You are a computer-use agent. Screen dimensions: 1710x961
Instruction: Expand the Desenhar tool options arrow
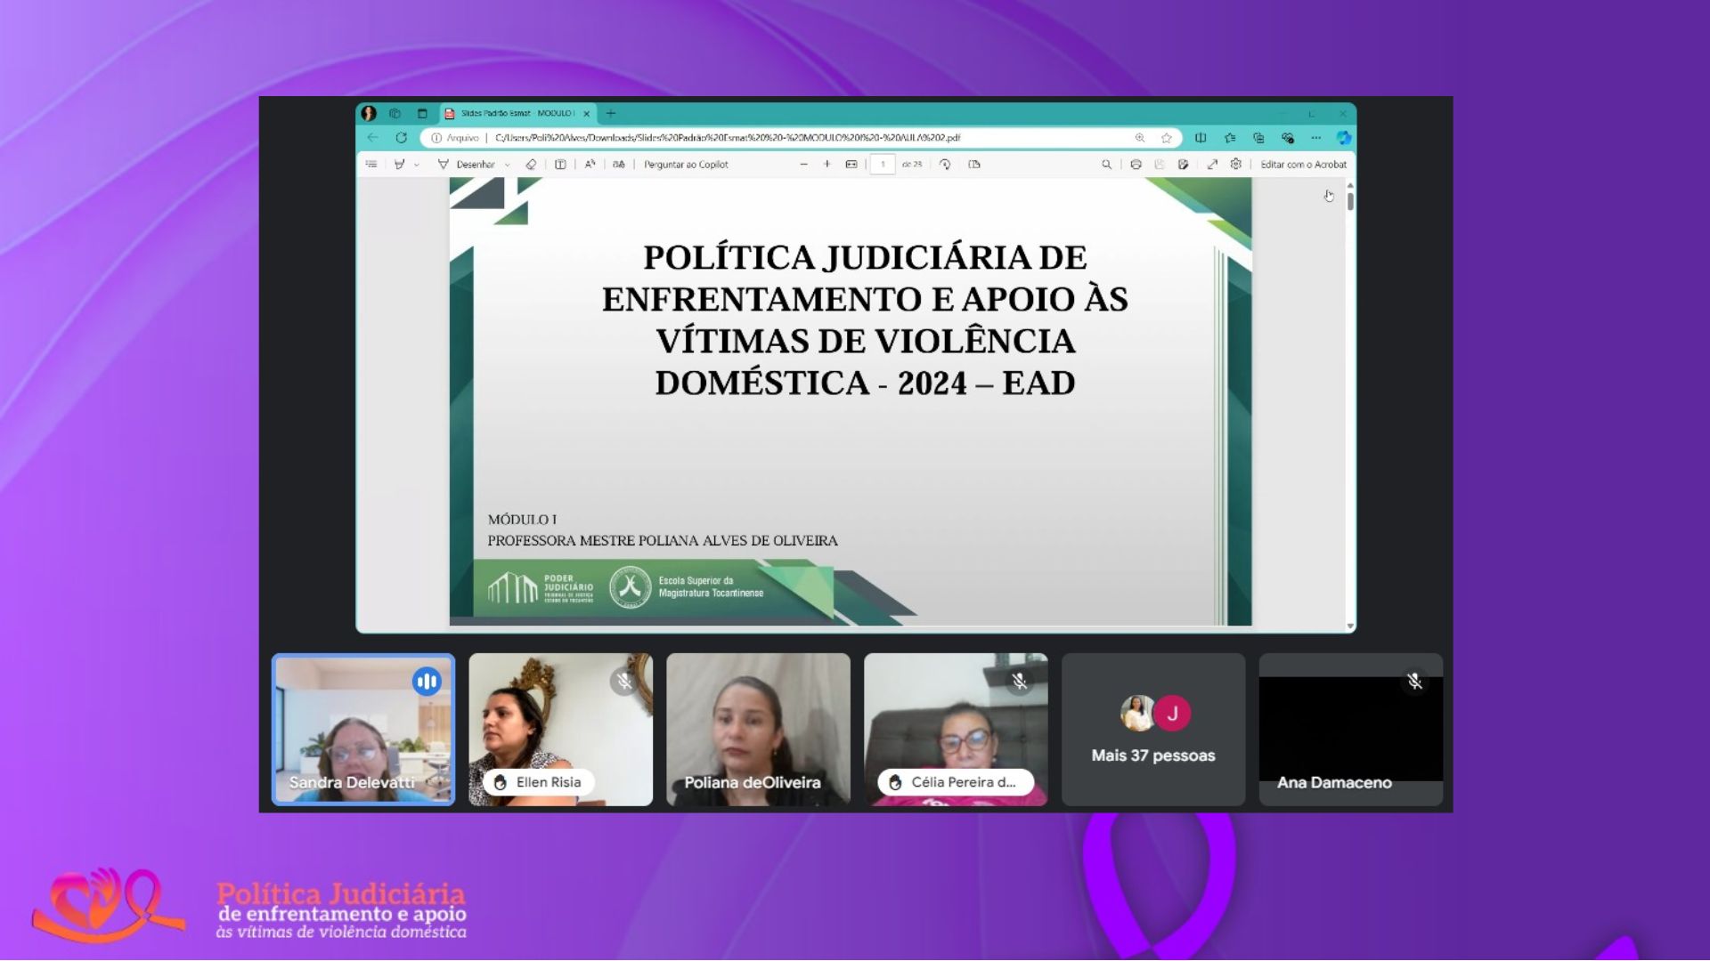tap(508, 166)
